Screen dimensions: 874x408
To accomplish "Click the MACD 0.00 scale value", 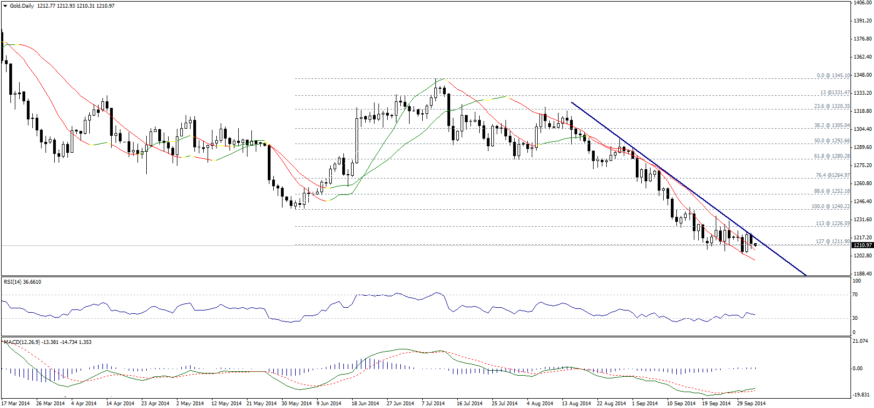I will click(857, 368).
